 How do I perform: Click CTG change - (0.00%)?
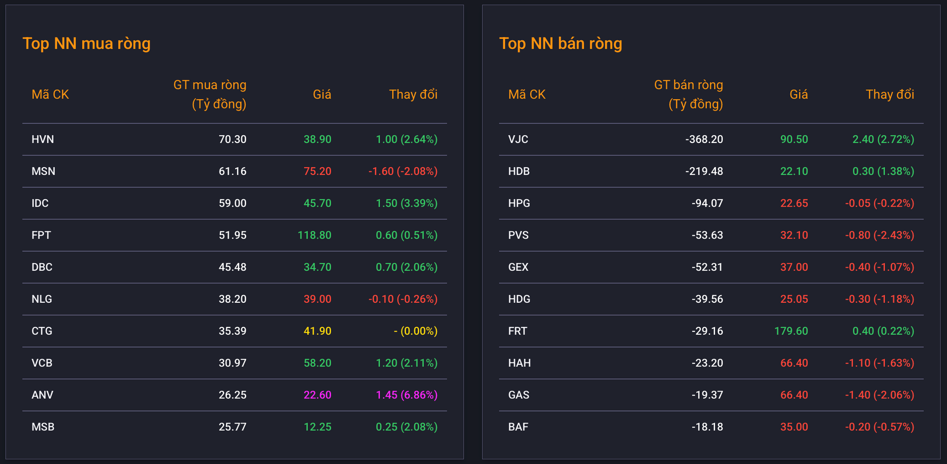pos(416,331)
